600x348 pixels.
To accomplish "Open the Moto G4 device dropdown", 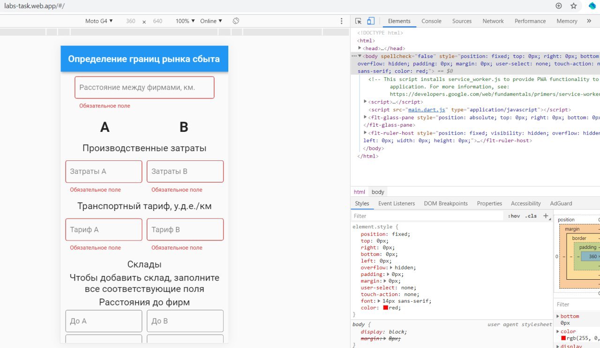I will 99,21.
